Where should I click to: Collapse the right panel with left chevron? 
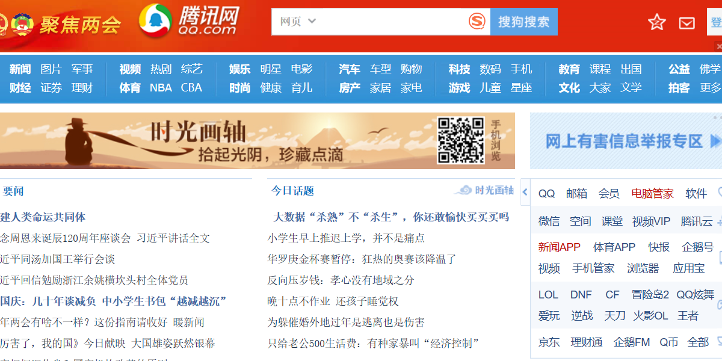pyautogui.click(x=525, y=193)
